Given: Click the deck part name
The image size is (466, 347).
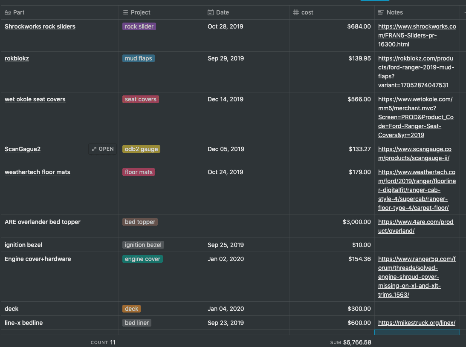Looking at the screenshot, I should pyautogui.click(x=12, y=309).
